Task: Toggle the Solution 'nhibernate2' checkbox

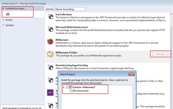Action: tap(67, 87)
